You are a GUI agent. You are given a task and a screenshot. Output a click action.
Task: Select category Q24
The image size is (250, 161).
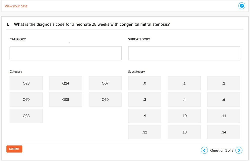(x=65, y=83)
